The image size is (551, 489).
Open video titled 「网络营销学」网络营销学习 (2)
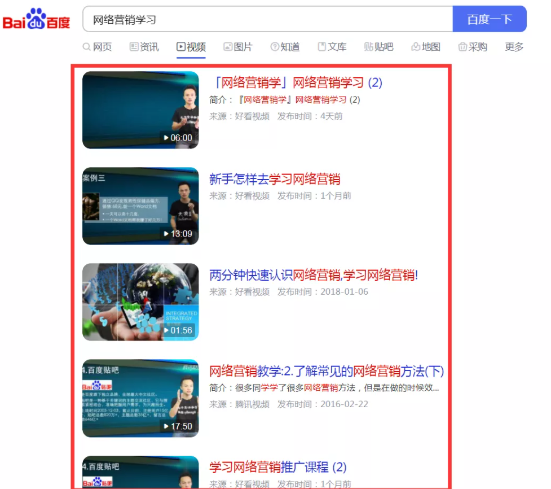pos(298,83)
